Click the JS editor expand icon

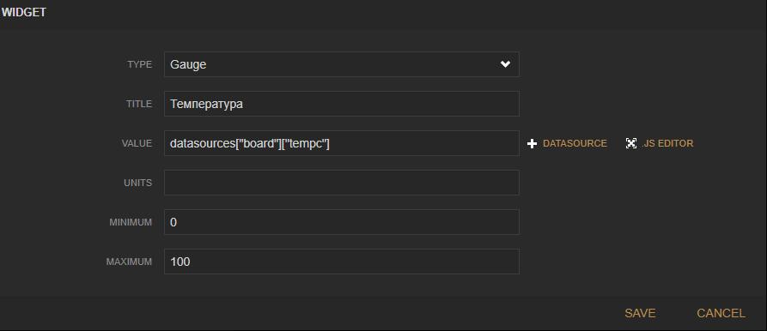631,143
